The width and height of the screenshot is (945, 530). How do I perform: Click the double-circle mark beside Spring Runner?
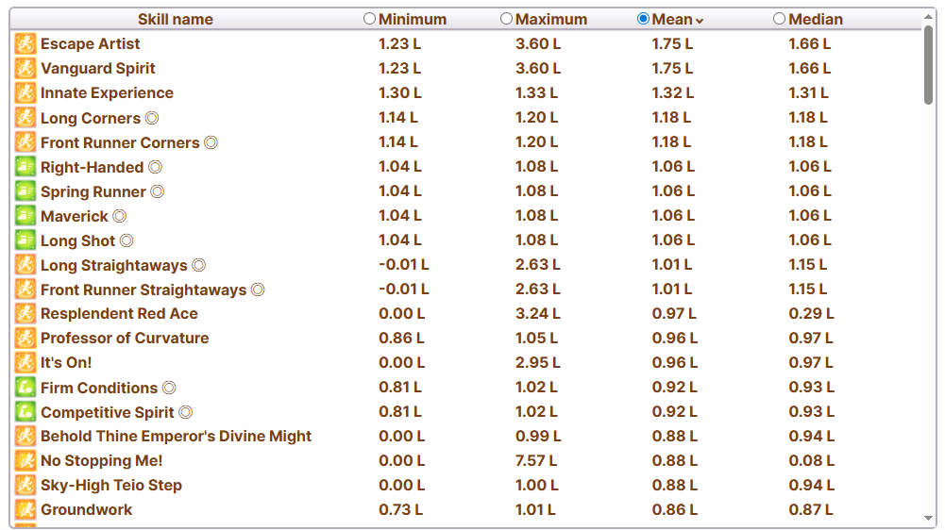tap(158, 191)
